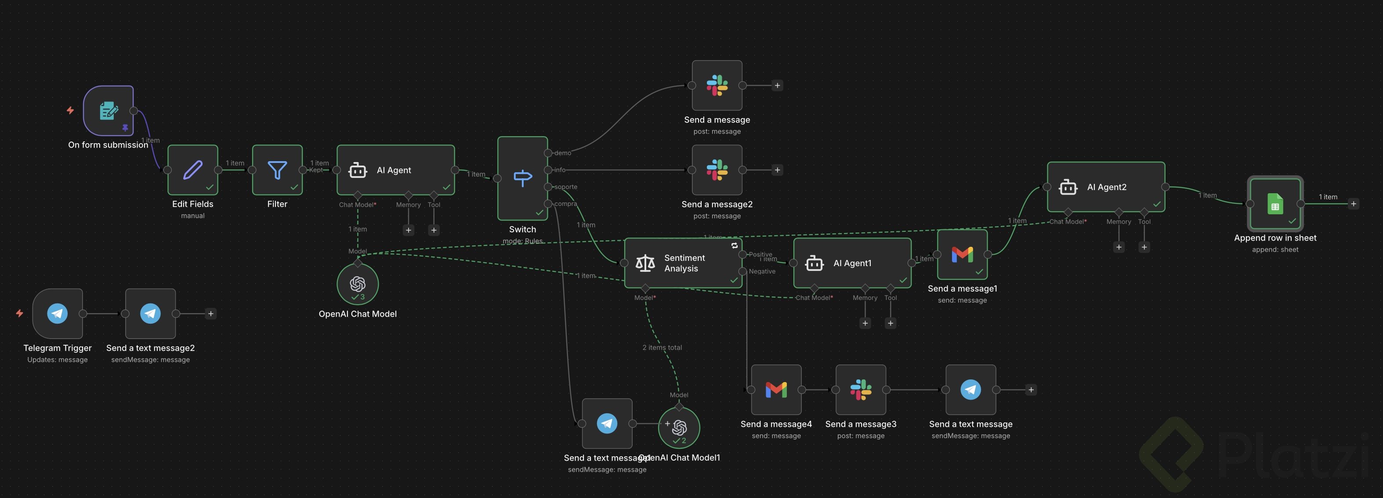The height and width of the screenshot is (498, 1383).
Task: Add node after Append row in sheet
Action: (x=1354, y=204)
